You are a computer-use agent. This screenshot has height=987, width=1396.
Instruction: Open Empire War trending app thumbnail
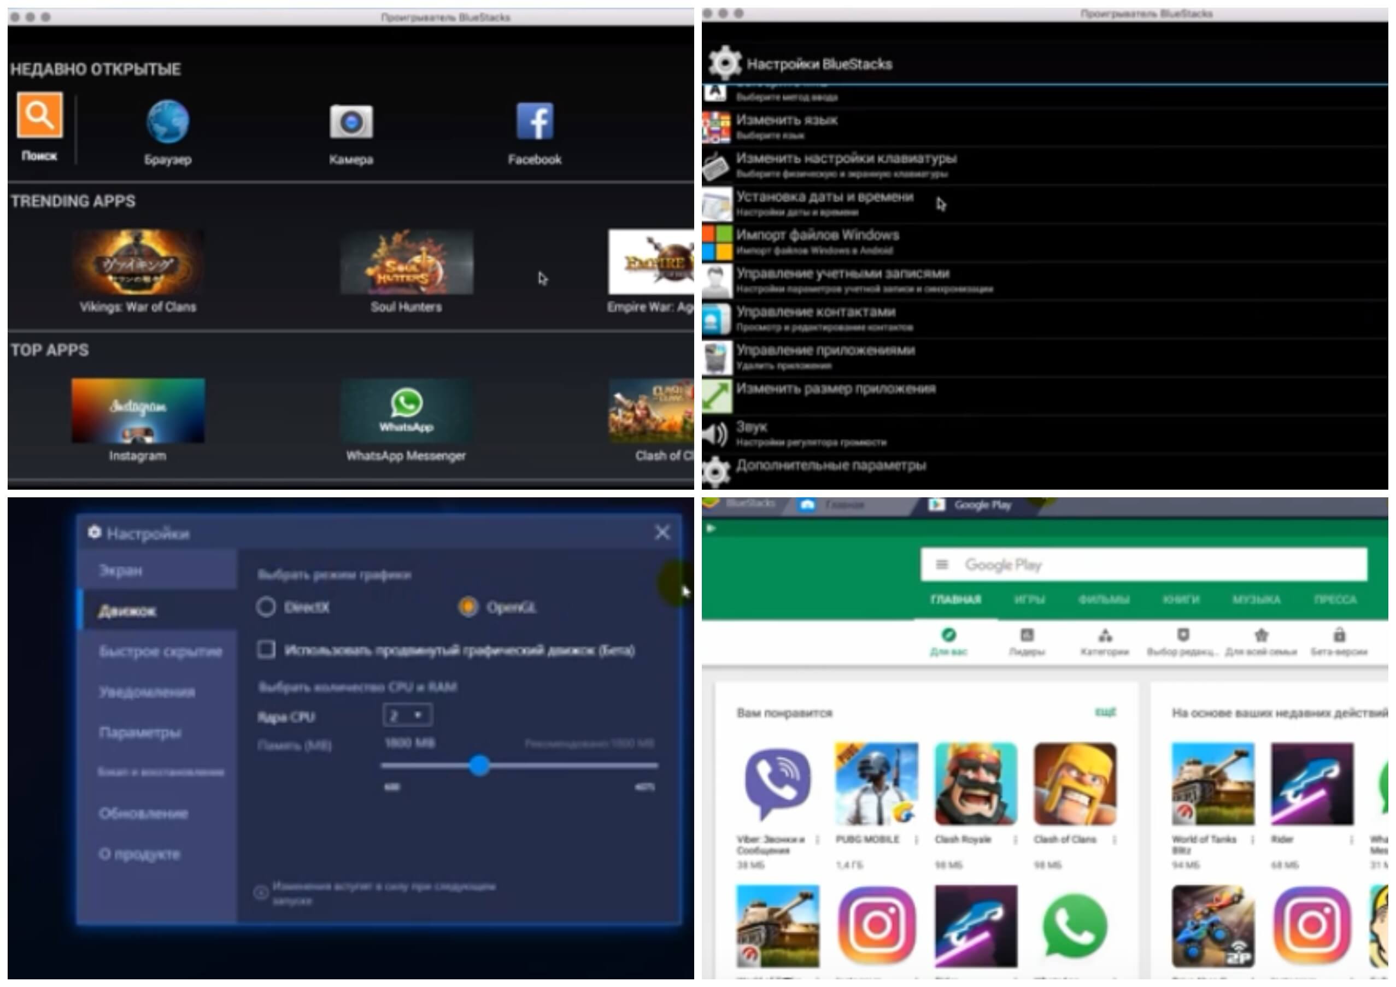[651, 262]
